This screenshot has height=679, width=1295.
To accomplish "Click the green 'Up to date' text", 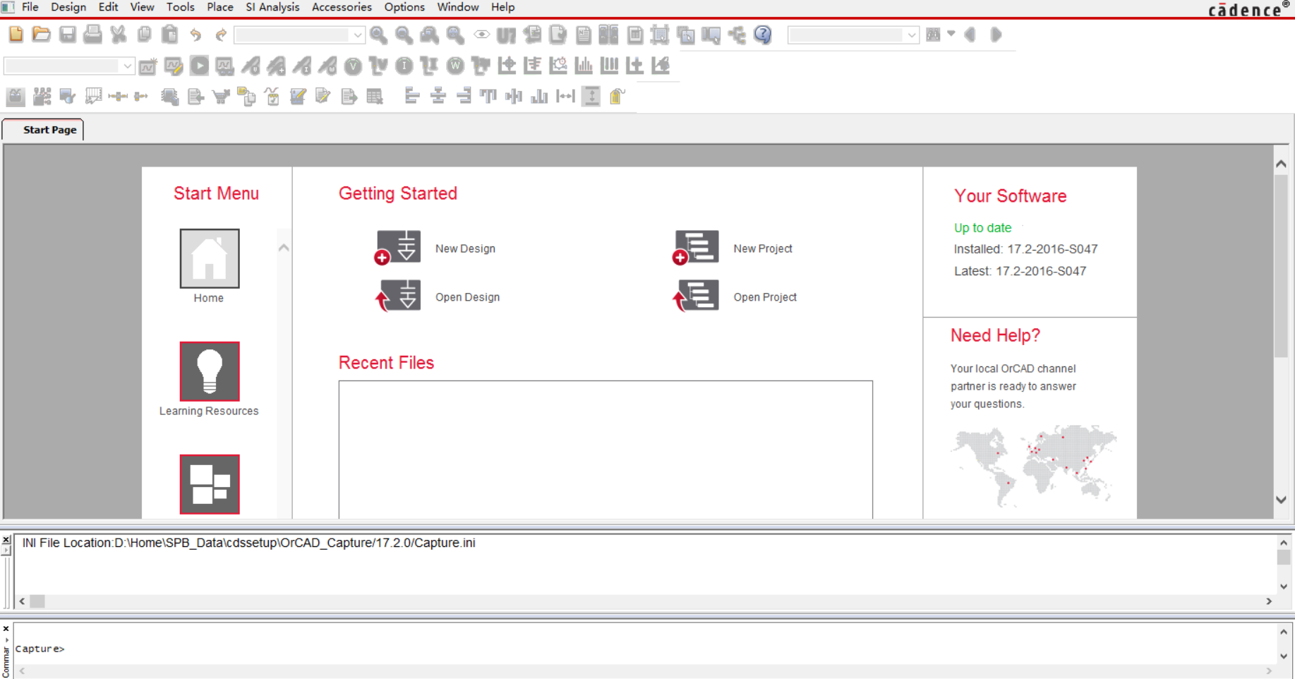I will pyautogui.click(x=982, y=228).
